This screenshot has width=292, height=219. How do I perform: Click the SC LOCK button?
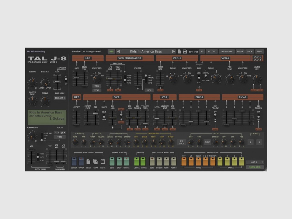212,52
